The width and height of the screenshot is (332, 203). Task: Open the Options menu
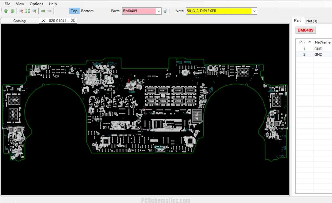37,4
